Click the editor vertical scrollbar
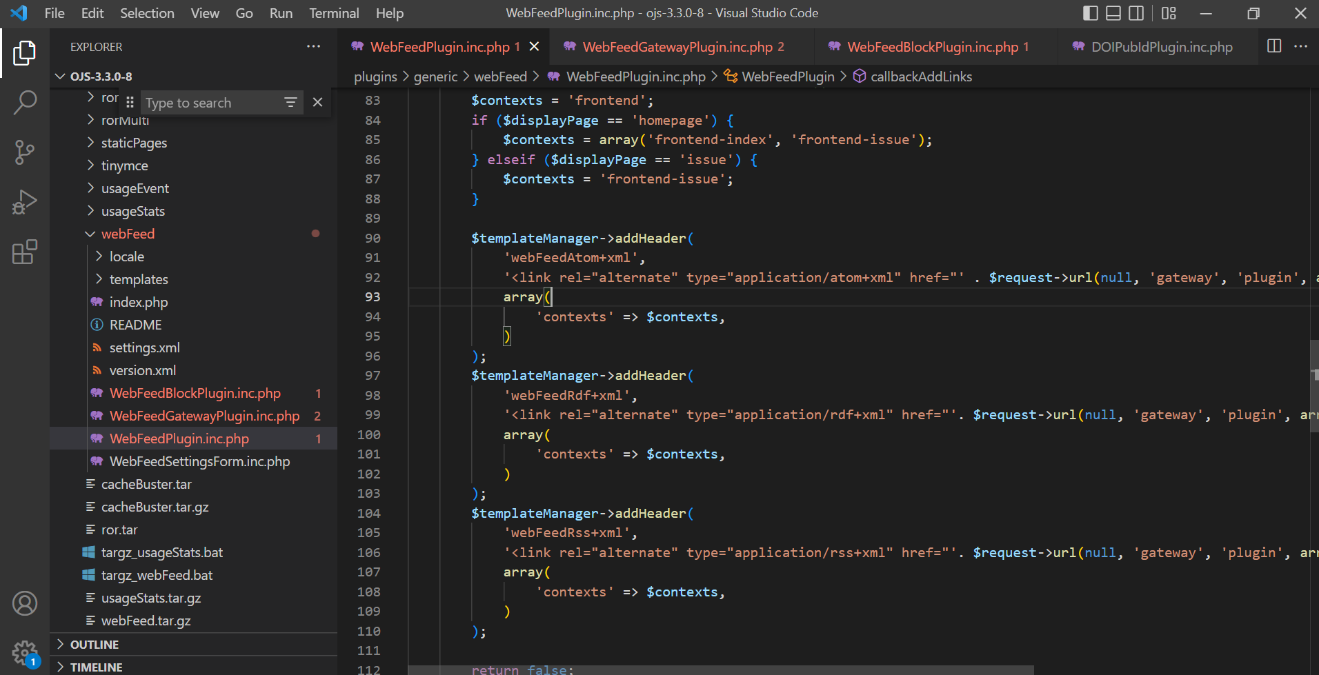Image resolution: width=1319 pixels, height=675 pixels. click(x=1314, y=385)
